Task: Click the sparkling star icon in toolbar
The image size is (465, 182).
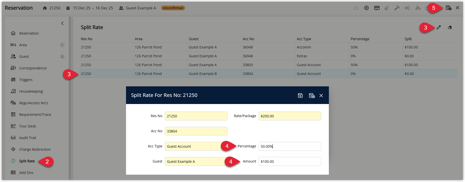Action: [x=387, y=8]
